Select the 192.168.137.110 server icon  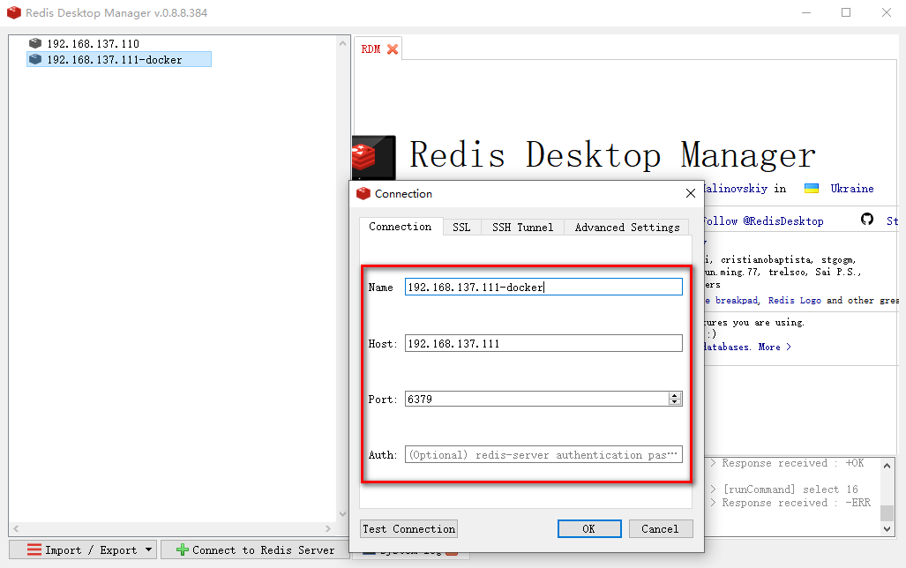[x=35, y=43]
